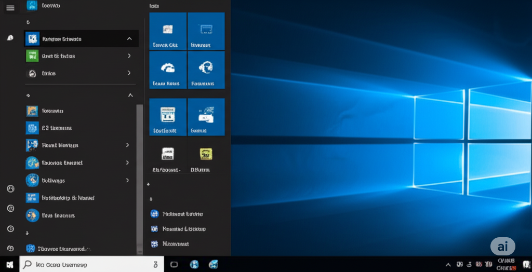The height and width of the screenshot is (272, 532).
Task: Open the app with the grey round gear icon
Action: (32, 73)
